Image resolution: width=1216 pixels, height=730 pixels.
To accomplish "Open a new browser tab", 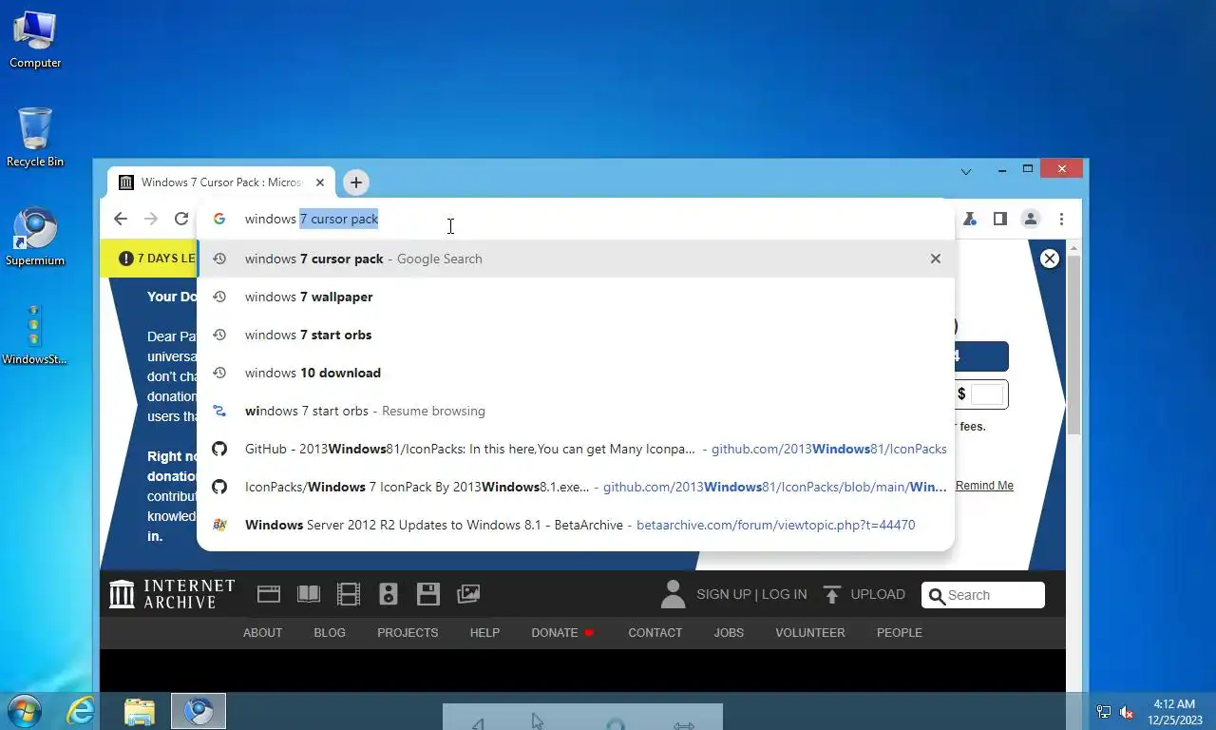I will point(355,182).
